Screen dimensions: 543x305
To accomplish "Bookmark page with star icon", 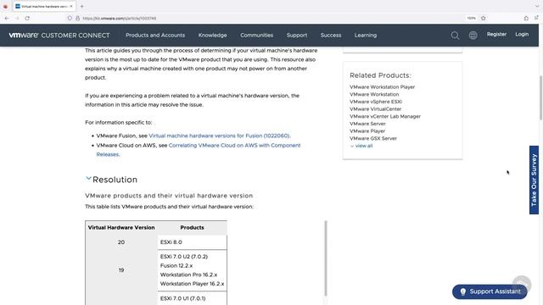I will (483, 19).
